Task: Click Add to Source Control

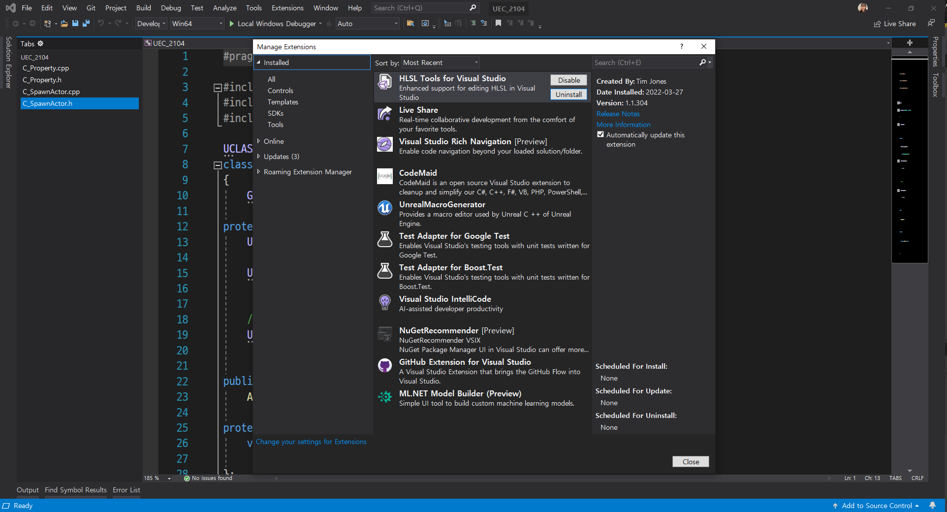Action: tap(876, 506)
